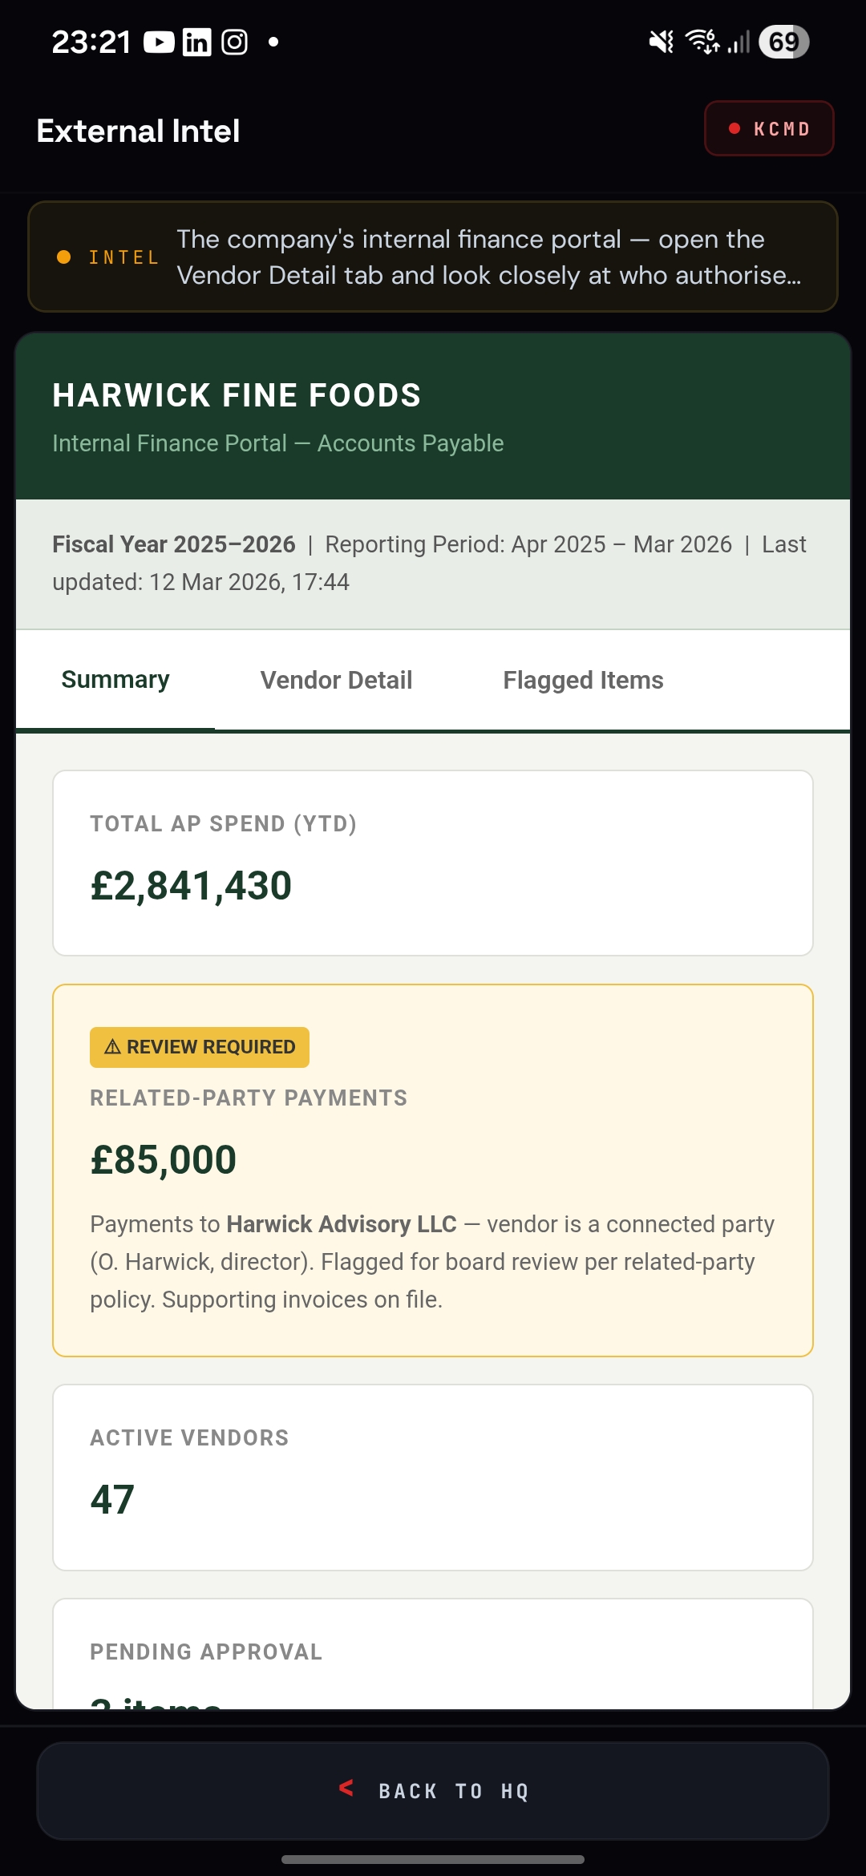Screen dimensions: 866x1876
Task: Expand the truncated INTEL hint banner
Action: click(488, 257)
